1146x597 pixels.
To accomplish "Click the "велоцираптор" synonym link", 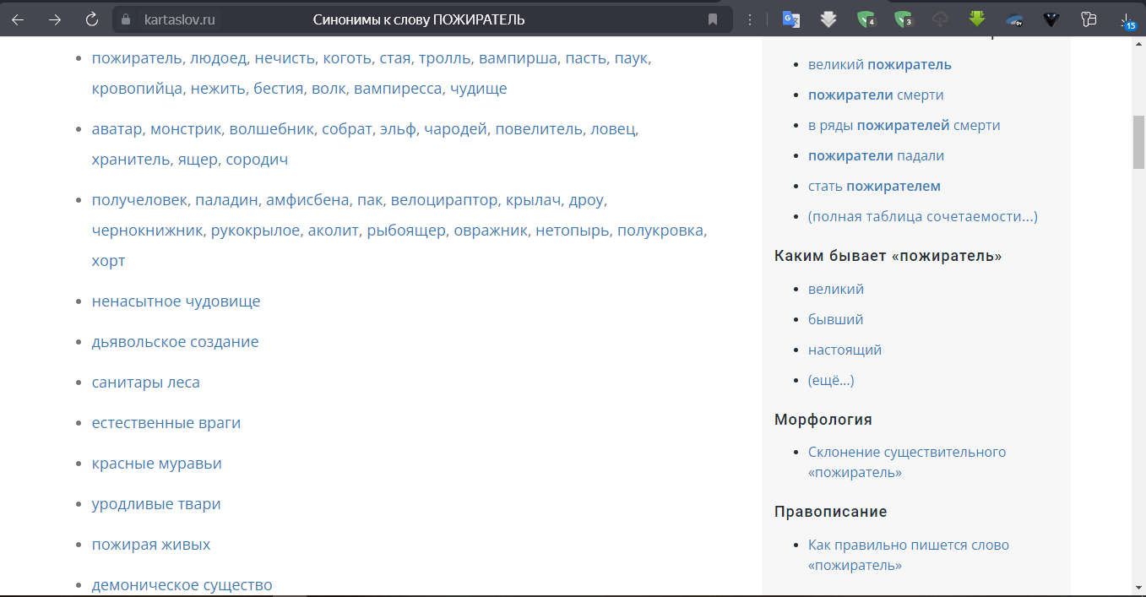I will (x=444, y=200).
